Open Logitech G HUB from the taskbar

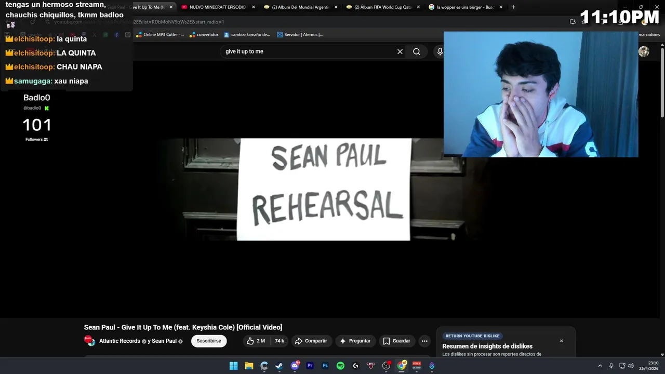pos(355,366)
